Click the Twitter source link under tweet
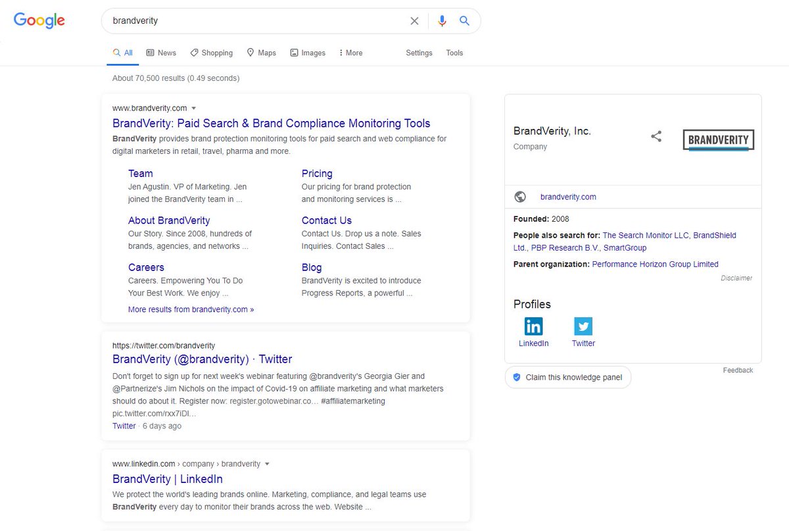 point(124,426)
